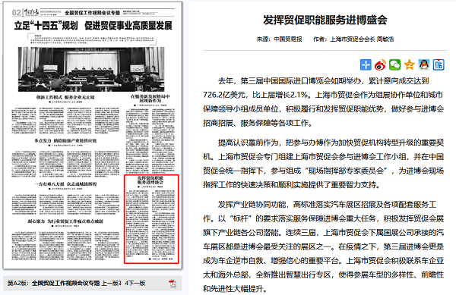Open article 在服务新发展格局中展现新作为 on newspaper page
This screenshot has height=295, width=456.
click(x=150, y=99)
